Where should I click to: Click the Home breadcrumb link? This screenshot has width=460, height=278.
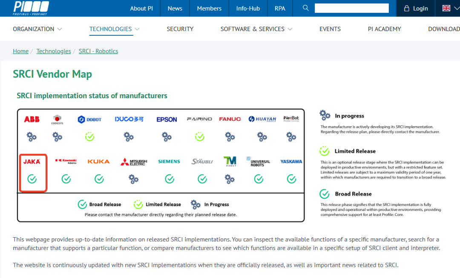pyautogui.click(x=20, y=51)
